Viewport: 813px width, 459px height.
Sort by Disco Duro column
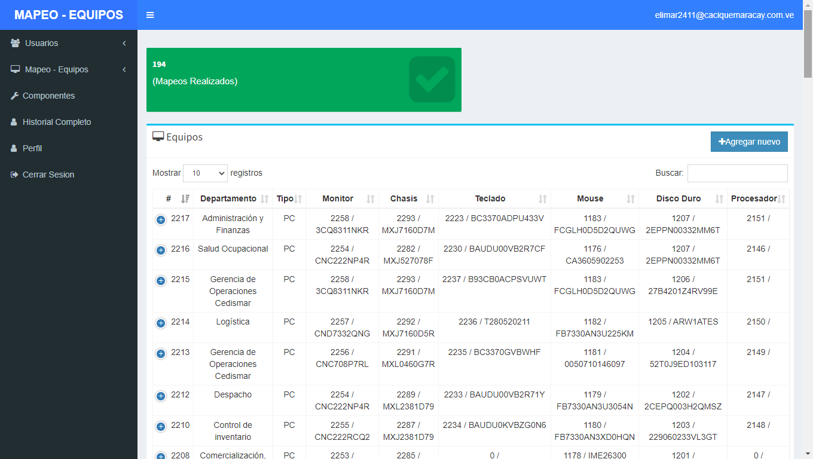[x=683, y=198]
